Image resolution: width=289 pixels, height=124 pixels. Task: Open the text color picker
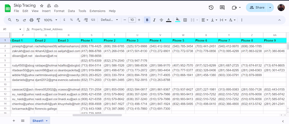[168, 20]
